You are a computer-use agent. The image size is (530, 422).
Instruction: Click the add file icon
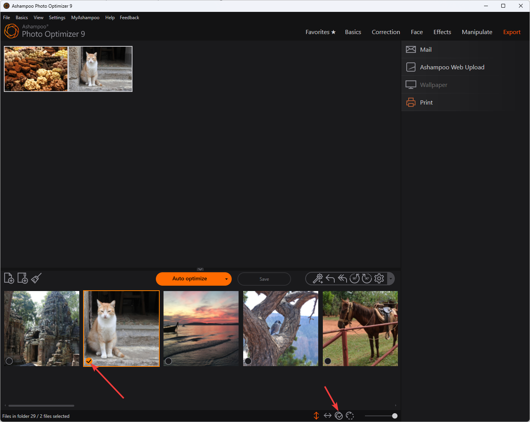(9, 278)
